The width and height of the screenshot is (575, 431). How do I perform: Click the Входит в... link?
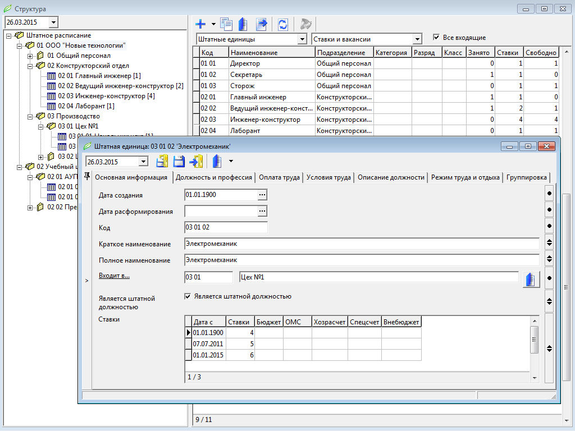pos(114,276)
